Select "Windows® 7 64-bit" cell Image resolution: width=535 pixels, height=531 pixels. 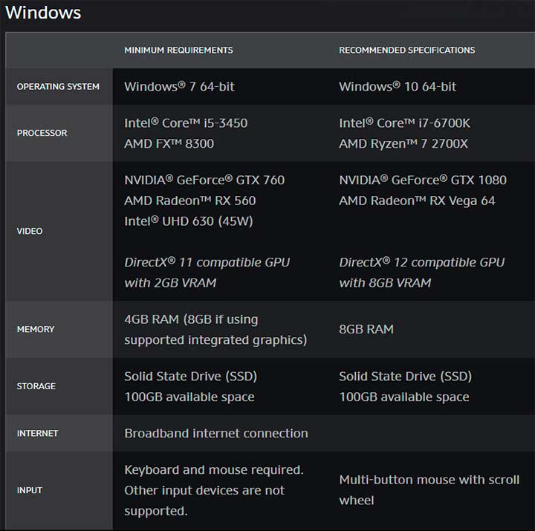(x=179, y=87)
